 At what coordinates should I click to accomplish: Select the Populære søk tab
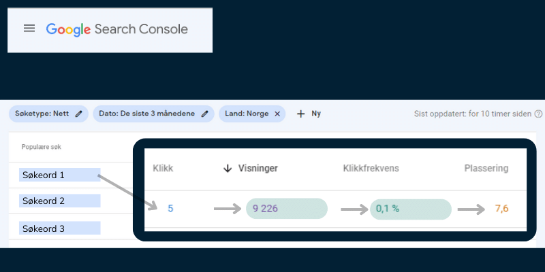[41, 147]
